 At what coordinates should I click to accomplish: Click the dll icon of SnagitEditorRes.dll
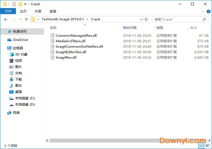(52, 52)
